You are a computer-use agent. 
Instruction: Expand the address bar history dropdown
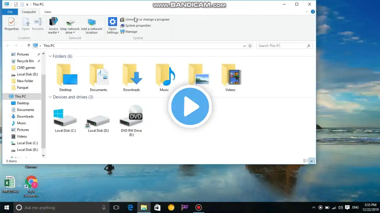click(x=244, y=46)
